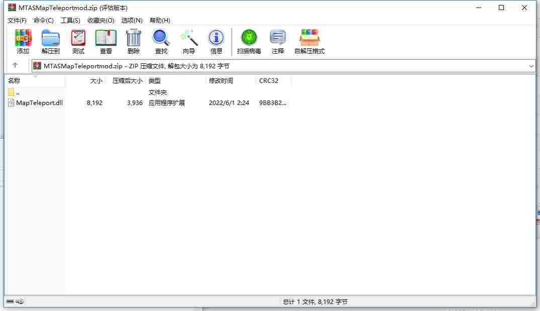Image resolution: width=540 pixels, height=311 pixels.
Task: Select the parent folder '..' icon
Action: [x=11, y=92]
